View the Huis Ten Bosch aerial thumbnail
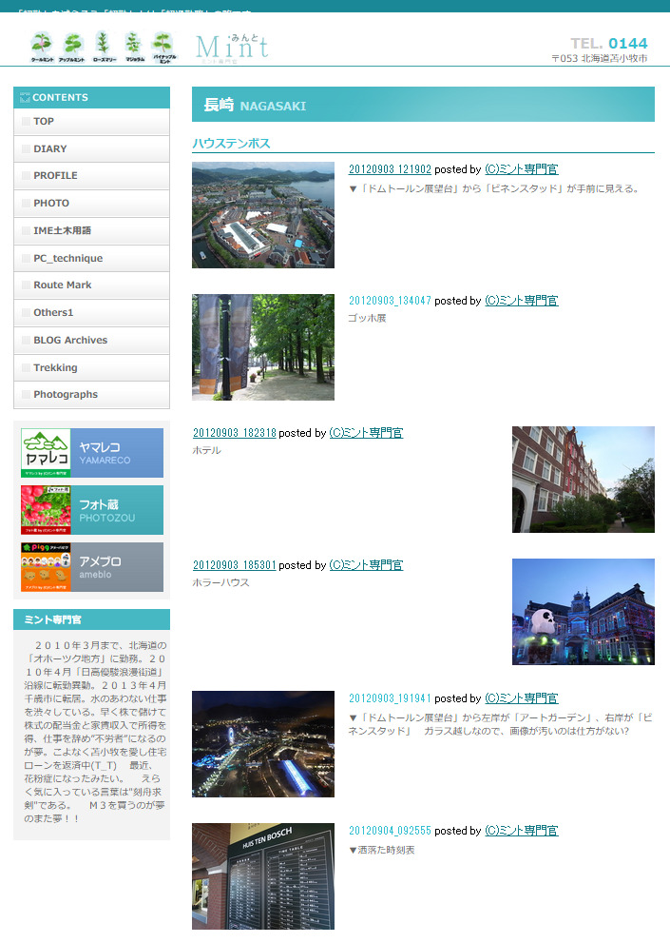This screenshot has height=943, width=670. [x=263, y=215]
